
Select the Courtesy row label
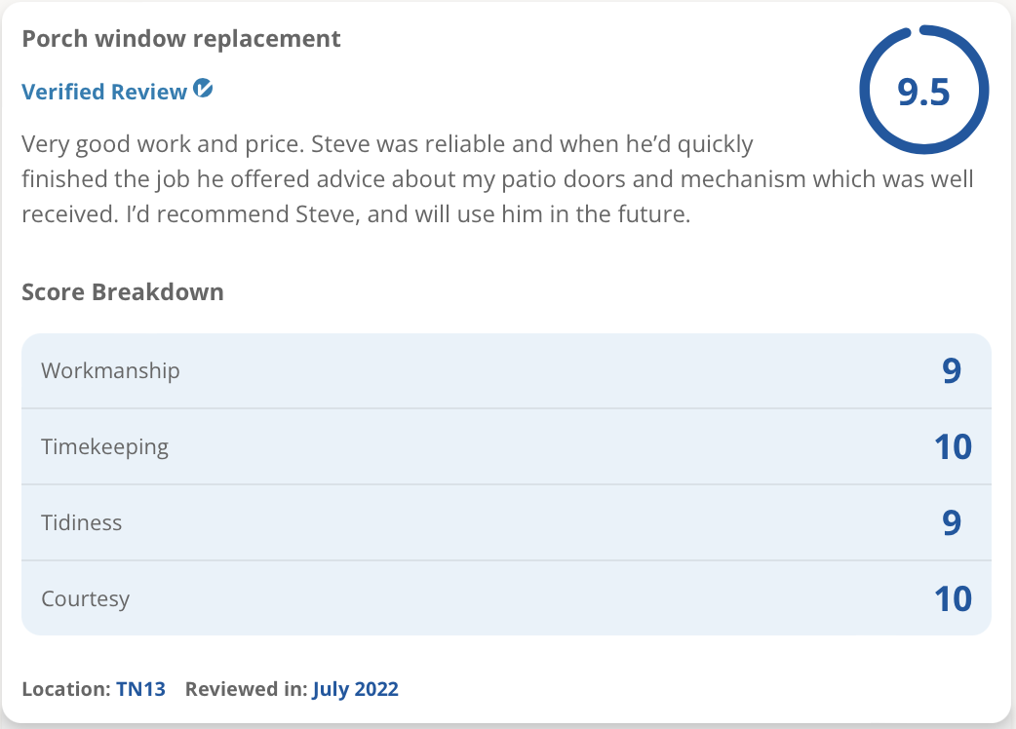point(86,599)
